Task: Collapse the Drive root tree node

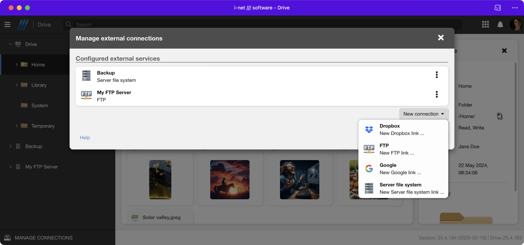Action: pyautogui.click(x=10, y=44)
